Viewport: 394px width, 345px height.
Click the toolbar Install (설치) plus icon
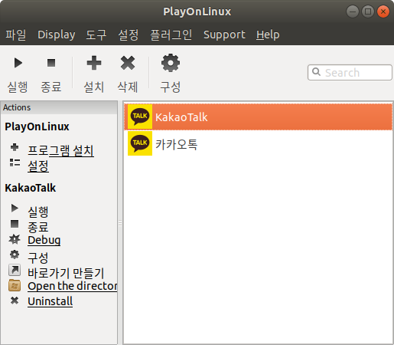pyautogui.click(x=94, y=63)
